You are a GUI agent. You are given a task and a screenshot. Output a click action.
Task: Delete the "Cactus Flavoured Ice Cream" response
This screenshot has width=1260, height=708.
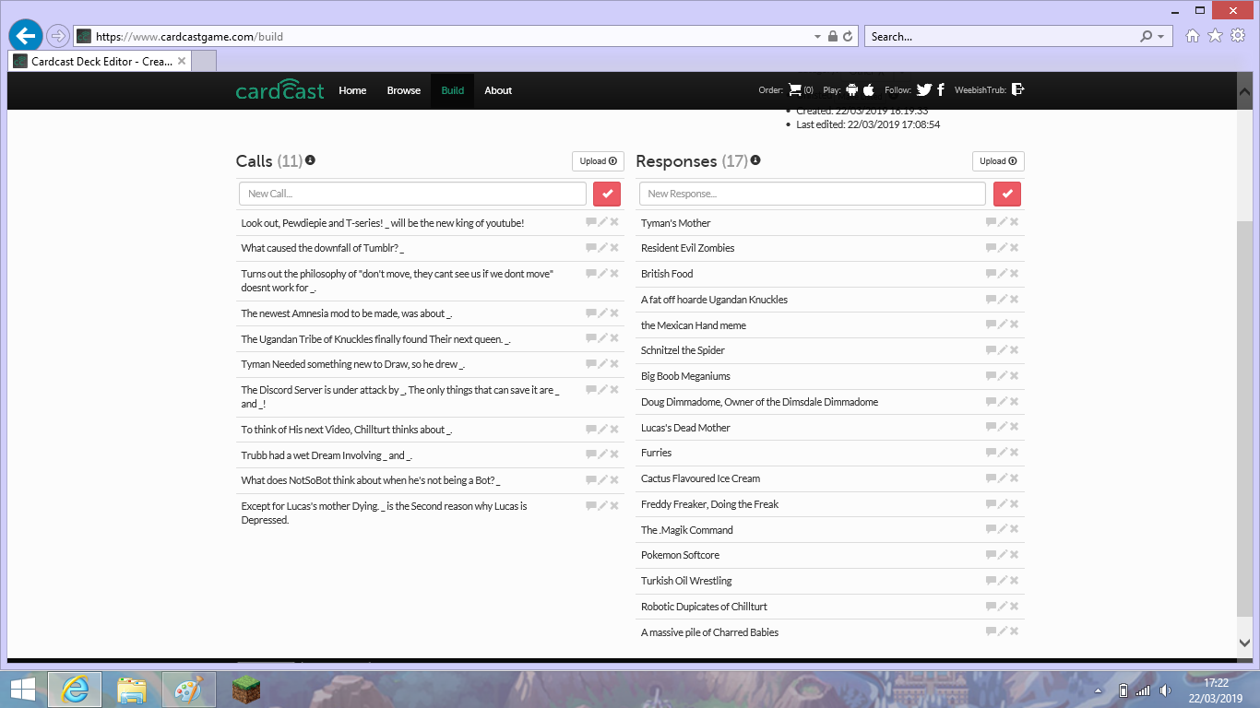1014,478
